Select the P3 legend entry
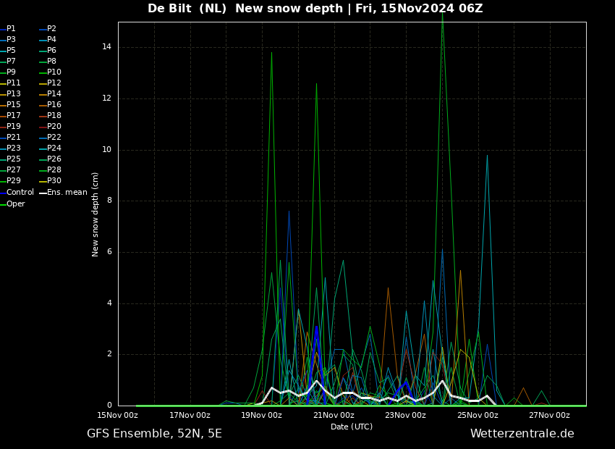 (x=11, y=40)
